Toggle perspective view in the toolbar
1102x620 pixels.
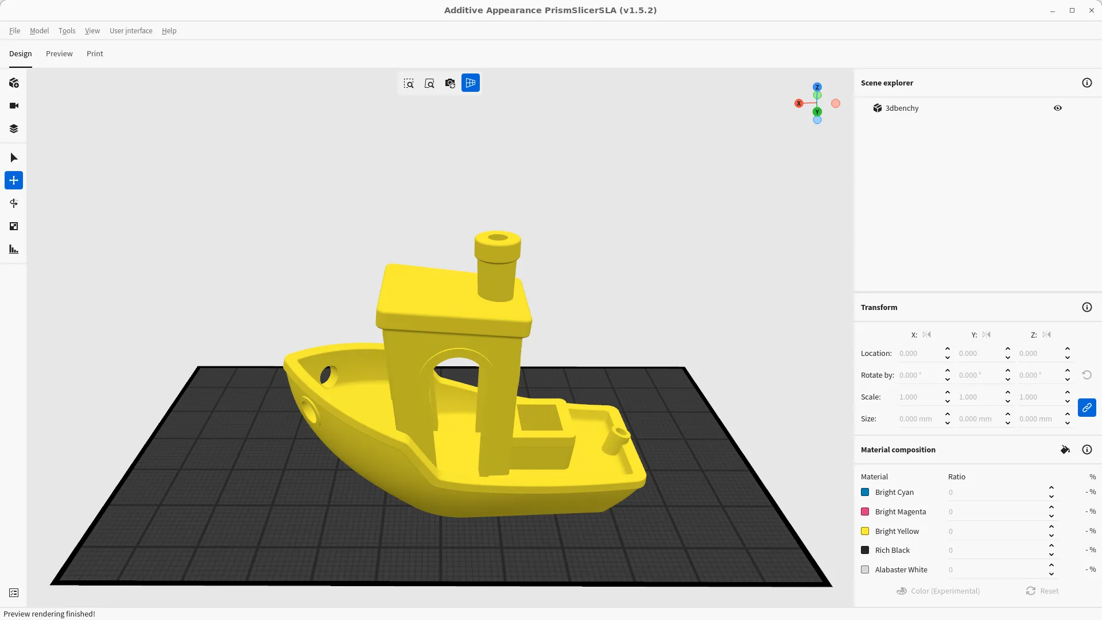tap(470, 83)
